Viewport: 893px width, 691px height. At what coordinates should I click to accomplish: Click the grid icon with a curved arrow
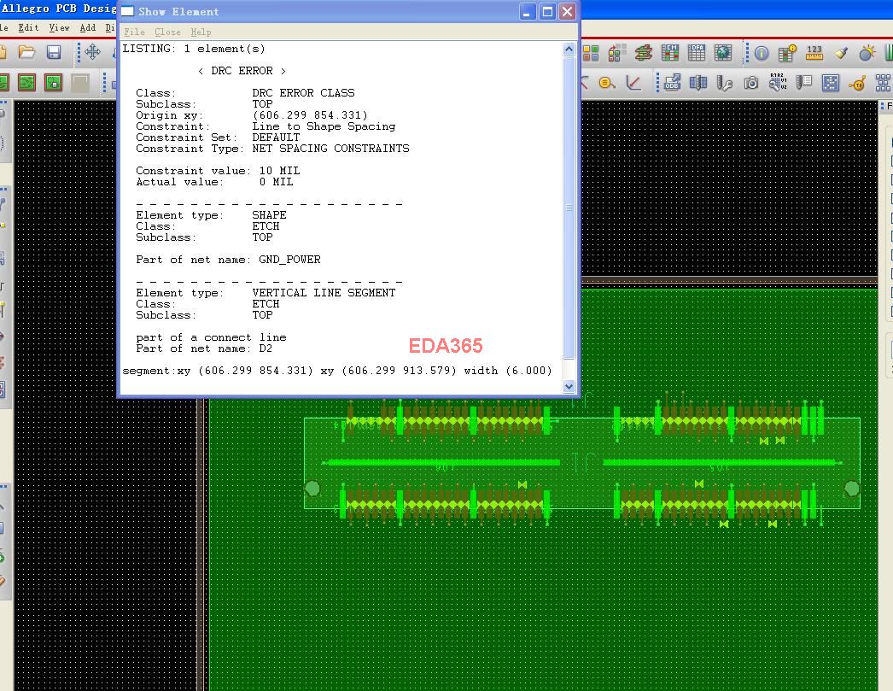tap(616, 53)
